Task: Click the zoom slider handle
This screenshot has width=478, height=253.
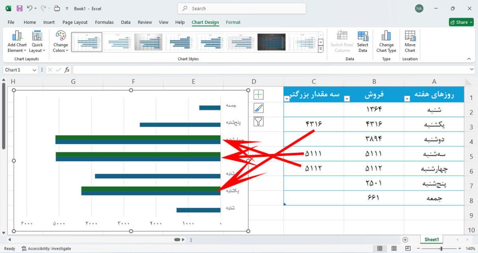Action: coord(441,249)
